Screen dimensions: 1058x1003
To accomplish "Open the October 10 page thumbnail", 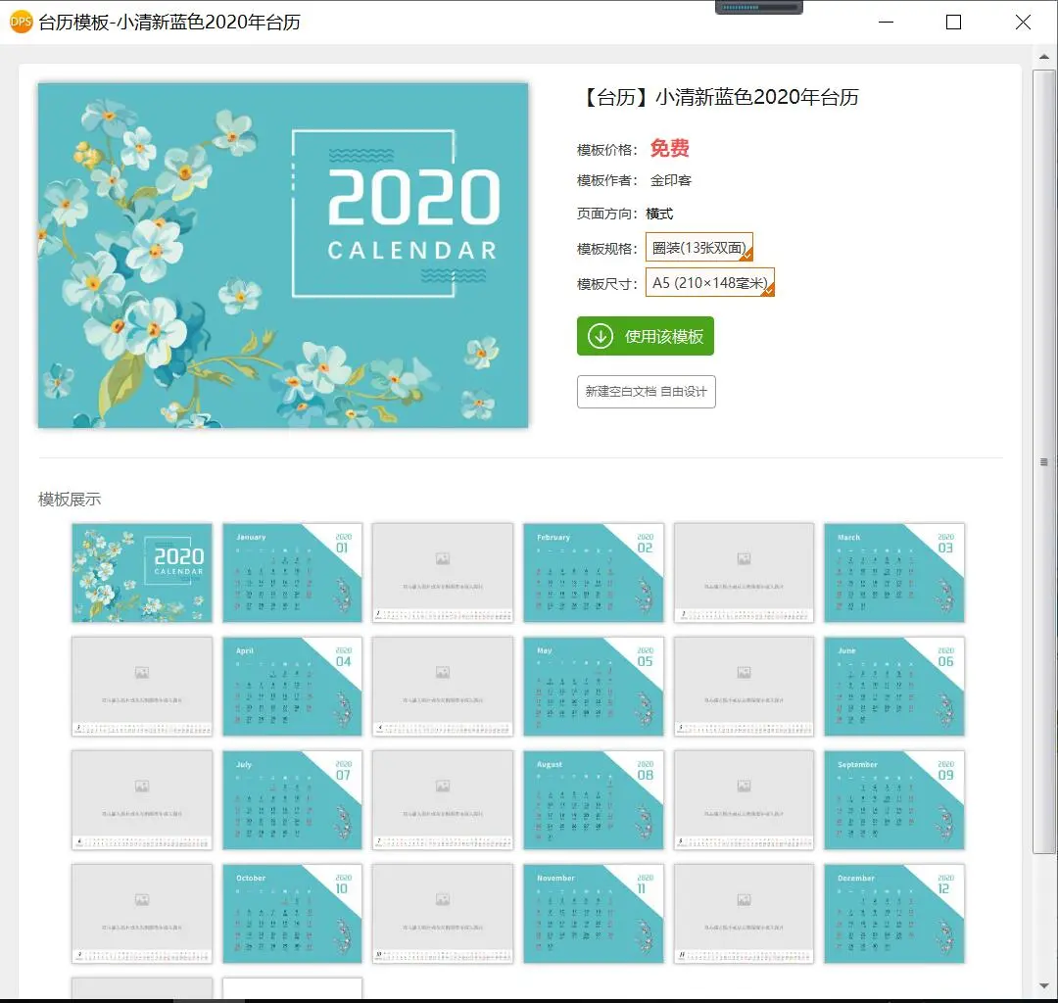I will coord(292,913).
